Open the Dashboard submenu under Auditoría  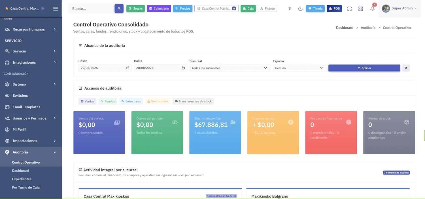(20, 171)
